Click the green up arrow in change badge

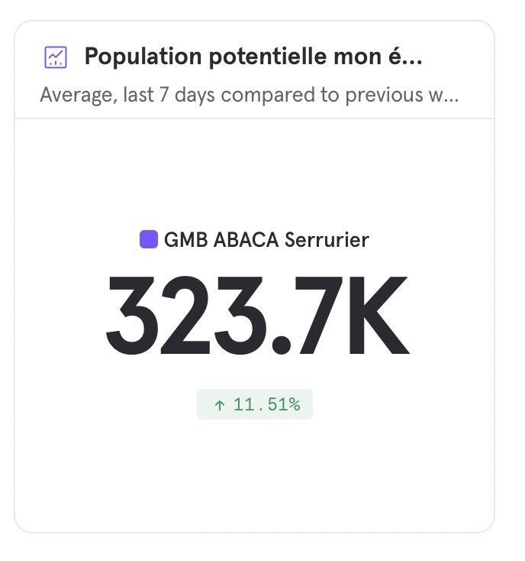(220, 405)
